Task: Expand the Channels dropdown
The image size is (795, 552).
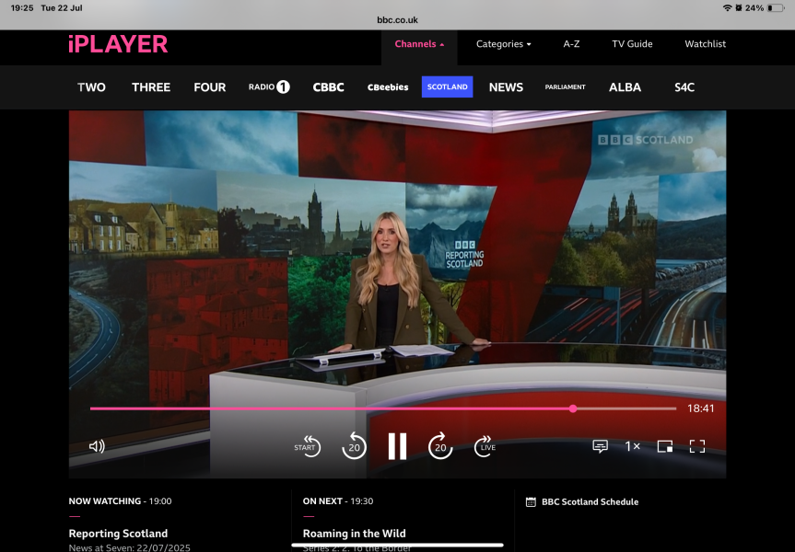Action: coord(419,44)
